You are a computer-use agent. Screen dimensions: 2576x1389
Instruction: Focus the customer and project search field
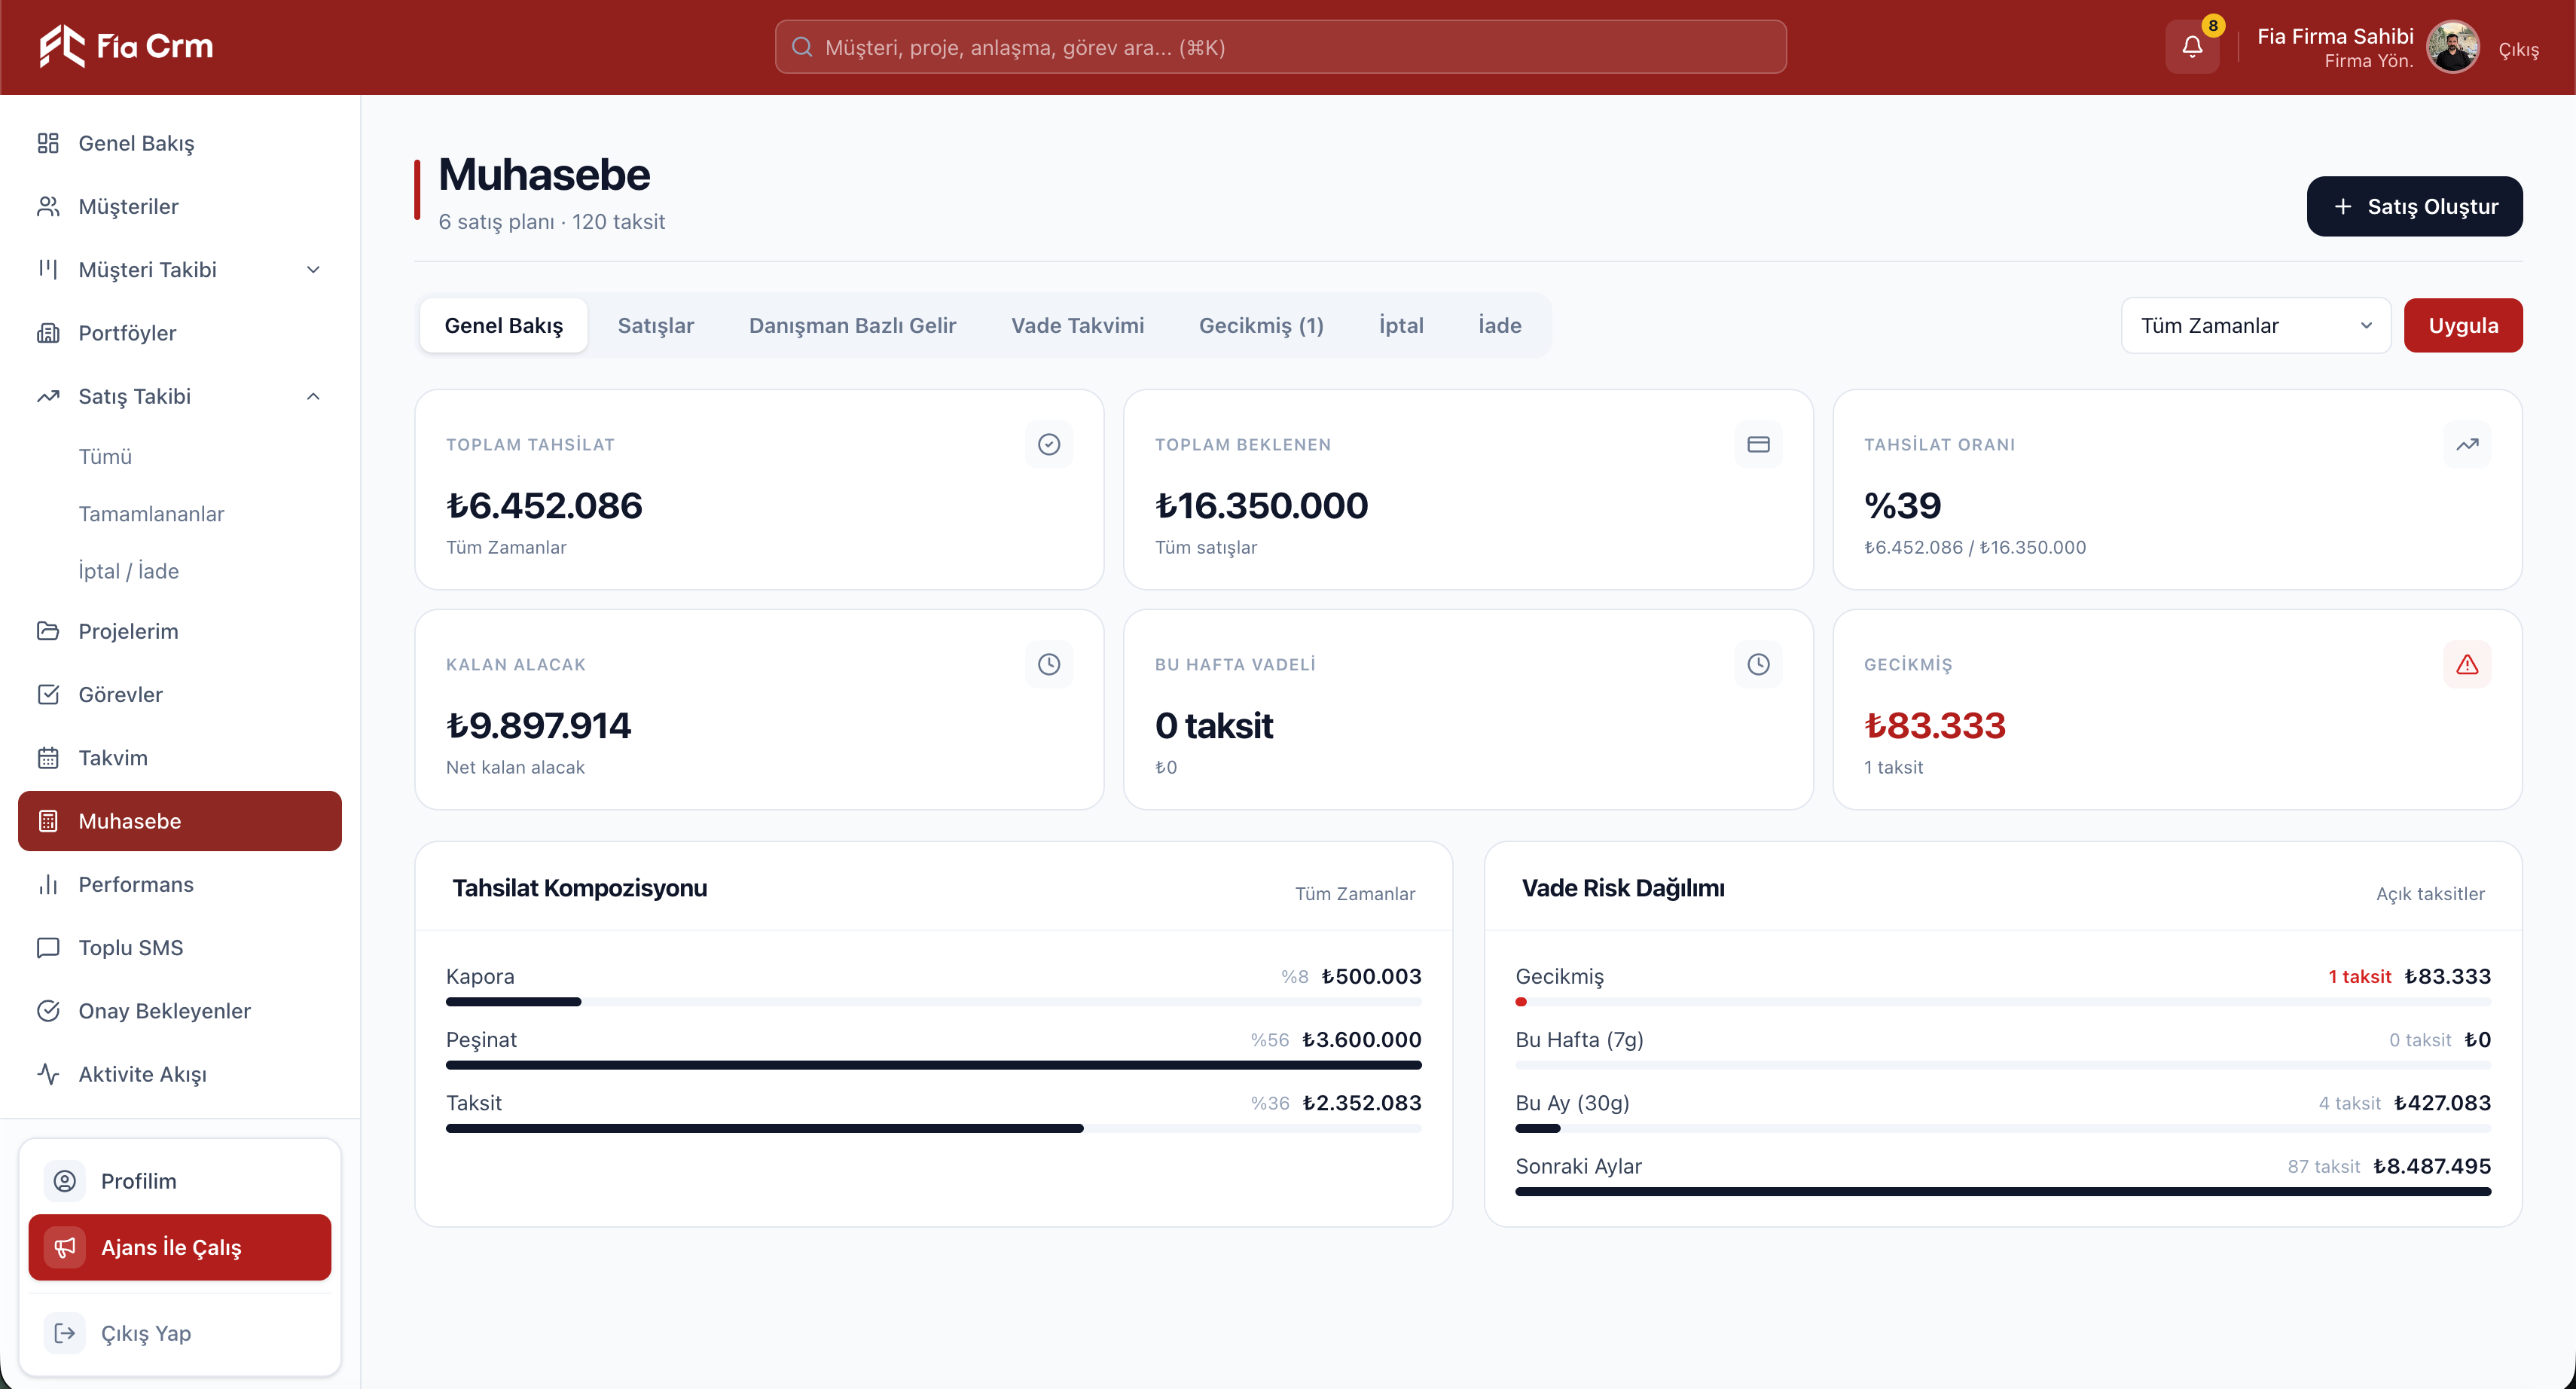(1280, 47)
